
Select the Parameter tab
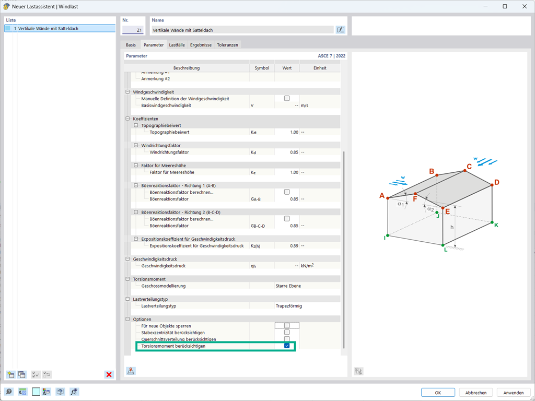154,45
